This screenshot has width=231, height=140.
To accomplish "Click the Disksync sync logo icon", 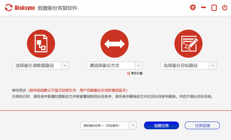I will (x=8, y=8).
